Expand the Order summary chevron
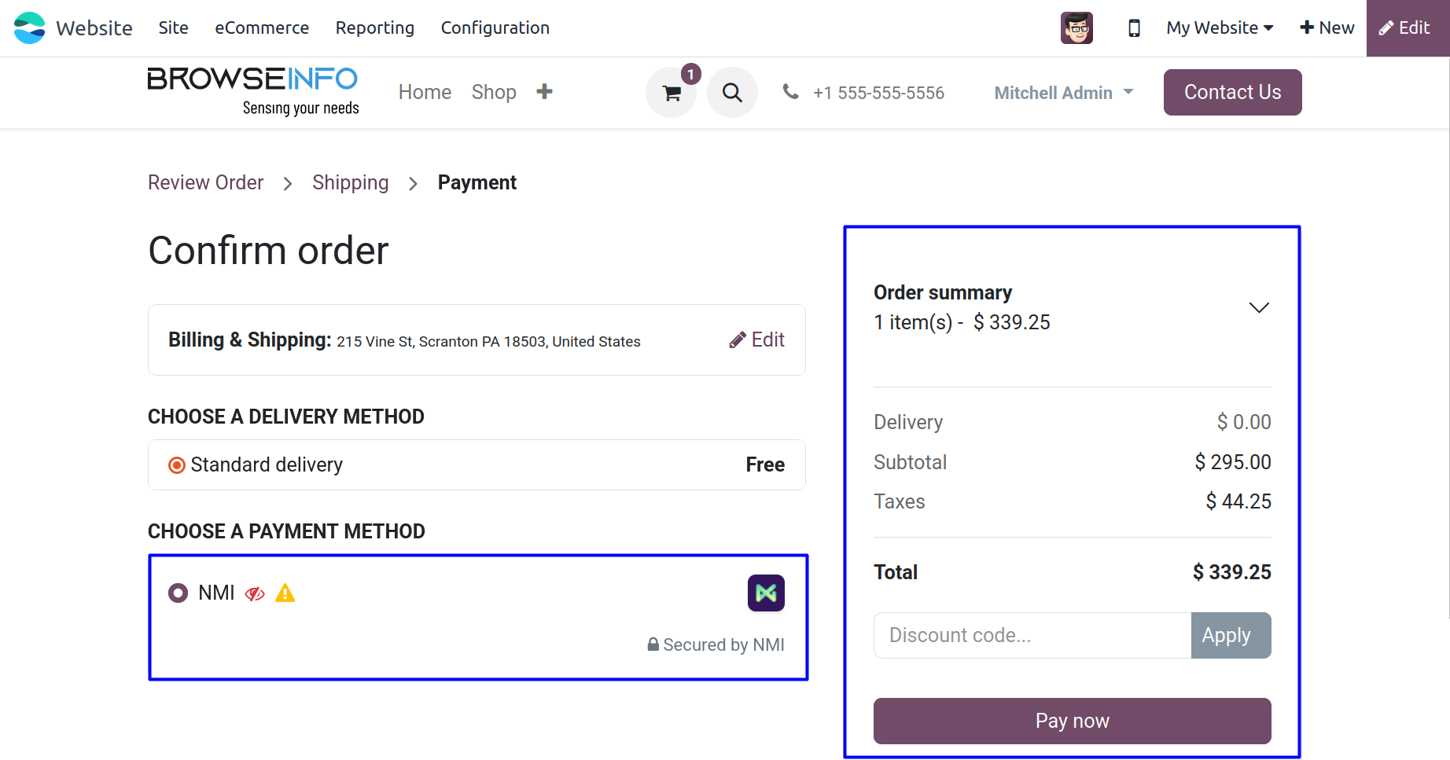The height and width of the screenshot is (760, 1450). coord(1259,307)
